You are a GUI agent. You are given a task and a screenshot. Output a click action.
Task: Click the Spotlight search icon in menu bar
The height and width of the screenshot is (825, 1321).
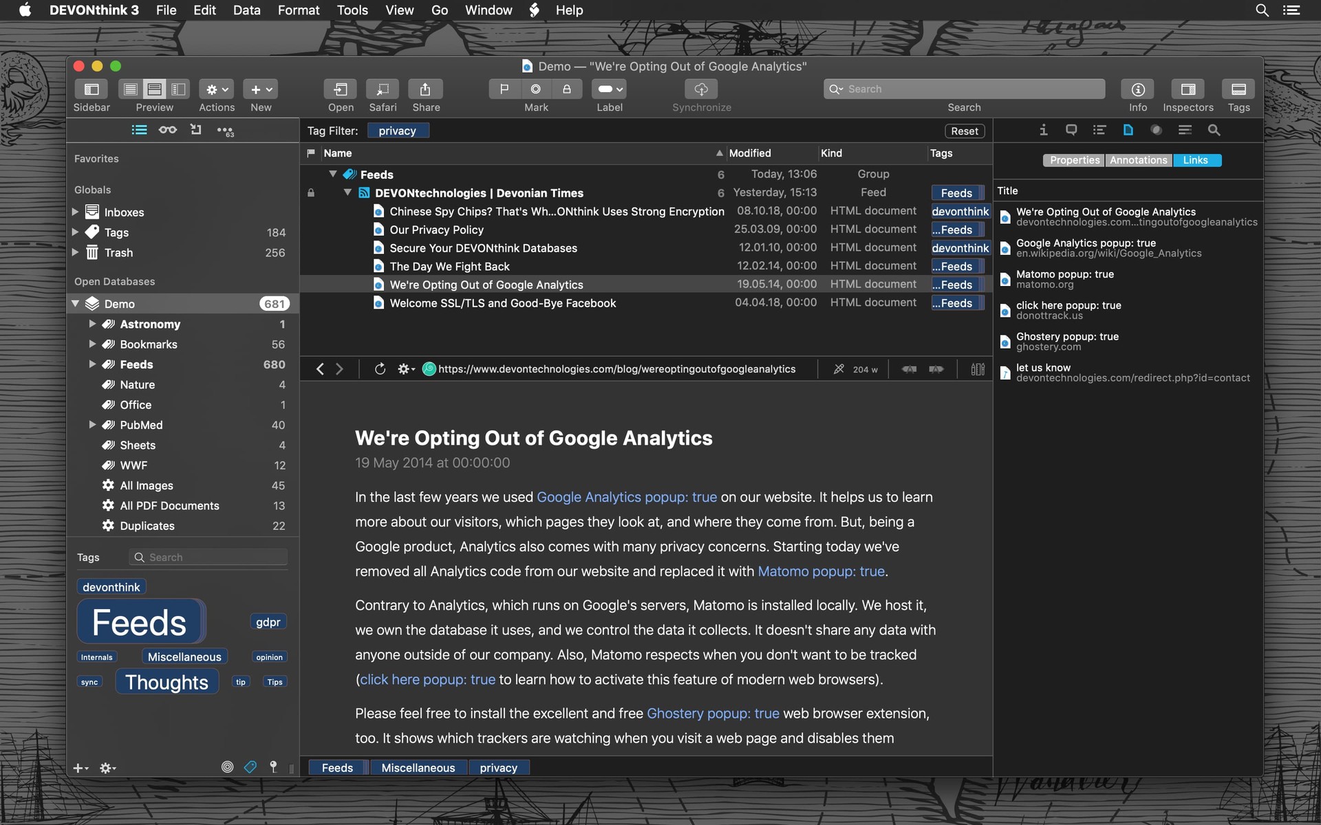point(1262,10)
